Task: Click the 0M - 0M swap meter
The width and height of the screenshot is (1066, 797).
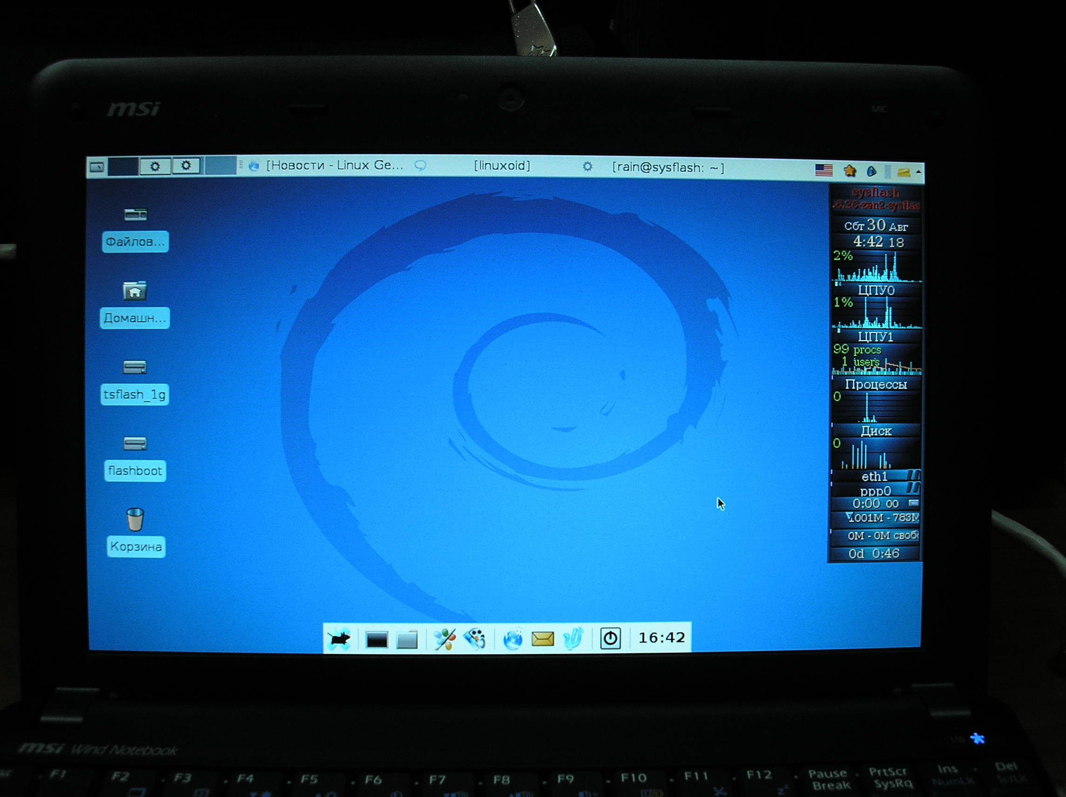Action: [x=875, y=535]
